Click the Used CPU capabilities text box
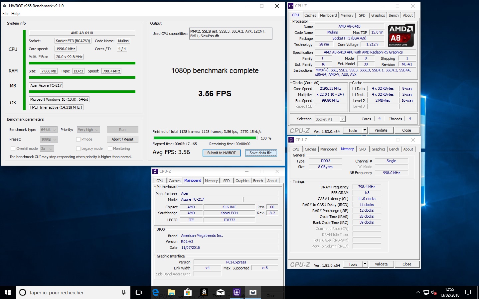This screenshot has width=479, height=299. 231,34
